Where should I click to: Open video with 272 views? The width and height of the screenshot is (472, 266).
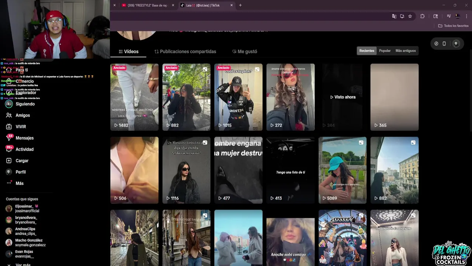[x=291, y=97]
